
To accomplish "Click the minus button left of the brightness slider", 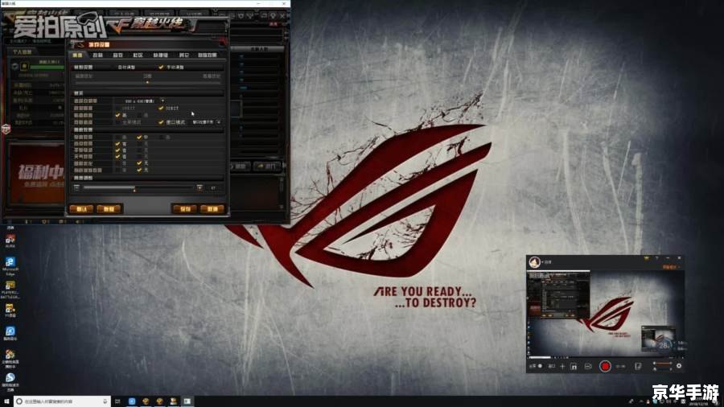I will pyautogui.click(x=76, y=187).
